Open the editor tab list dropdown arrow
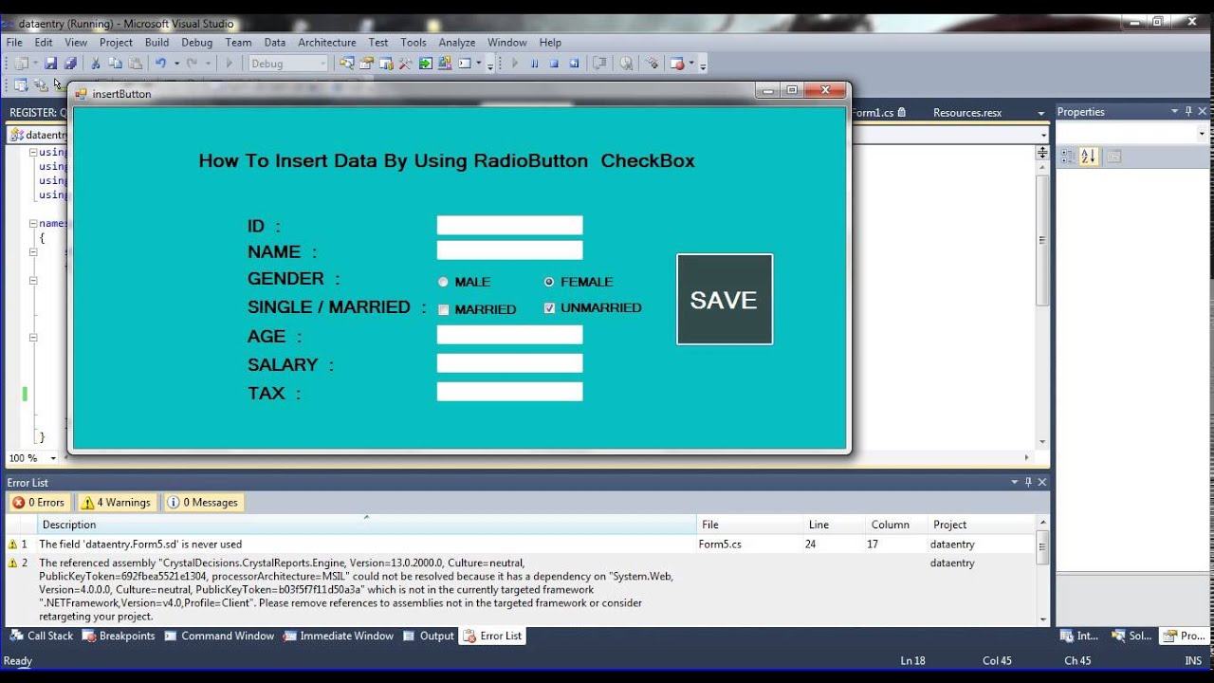 coord(1041,113)
